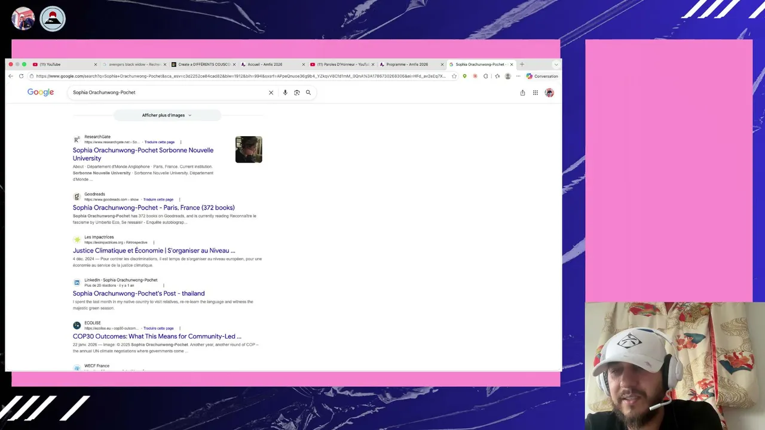The height and width of the screenshot is (430, 765).
Task: Close the YouTube tab
Action: (x=95, y=64)
